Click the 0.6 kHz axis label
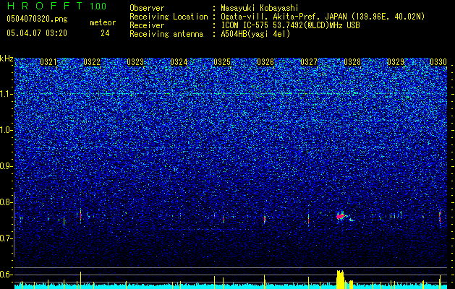Screen dimensions: 455x289 (x=7, y=275)
